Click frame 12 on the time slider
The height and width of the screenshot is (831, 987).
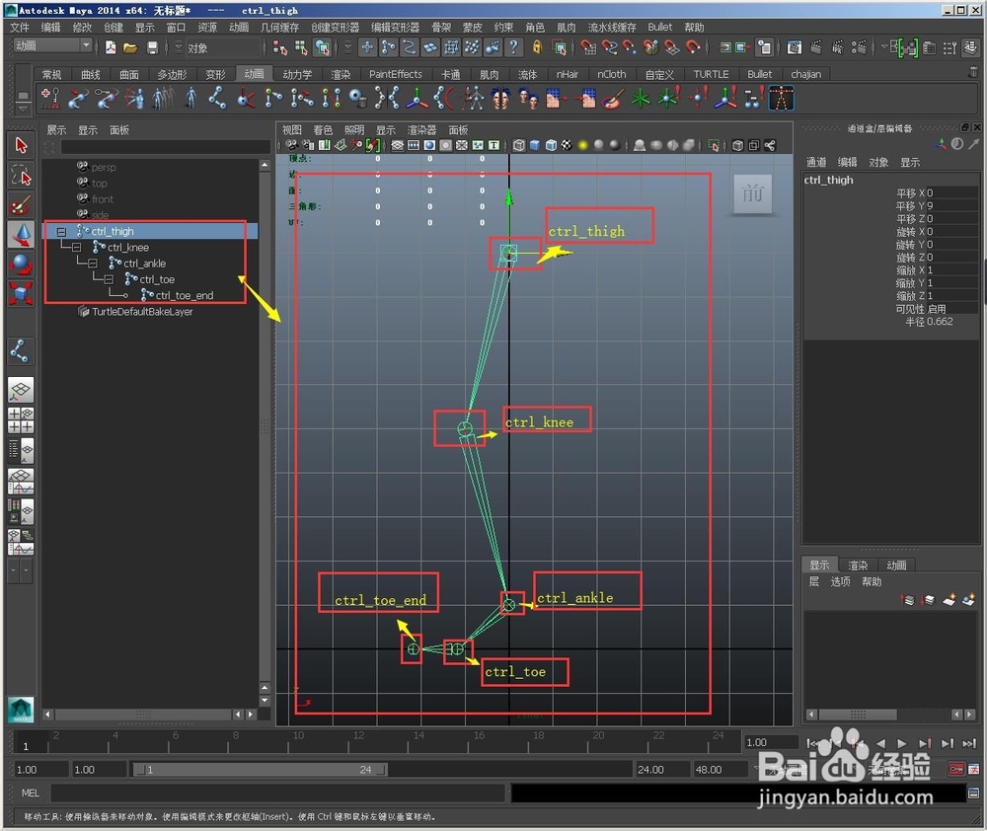[358, 741]
